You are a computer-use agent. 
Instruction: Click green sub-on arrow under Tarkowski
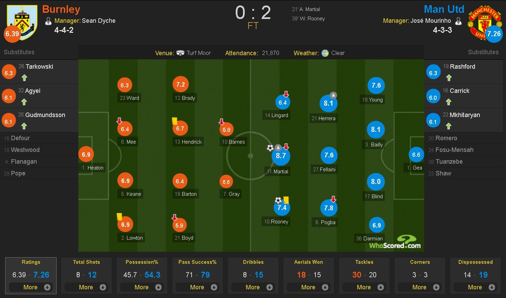(x=24, y=78)
